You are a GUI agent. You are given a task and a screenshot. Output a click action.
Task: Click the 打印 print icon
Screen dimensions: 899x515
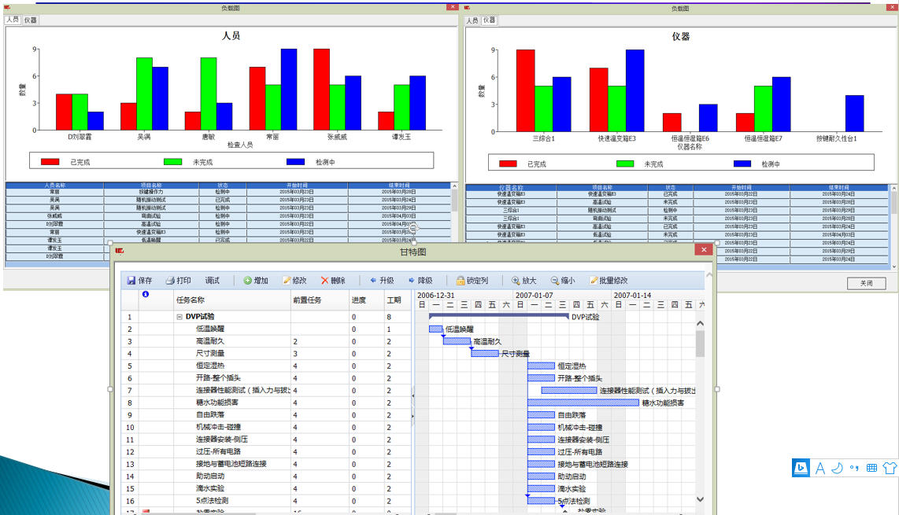(x=170, y=281)
